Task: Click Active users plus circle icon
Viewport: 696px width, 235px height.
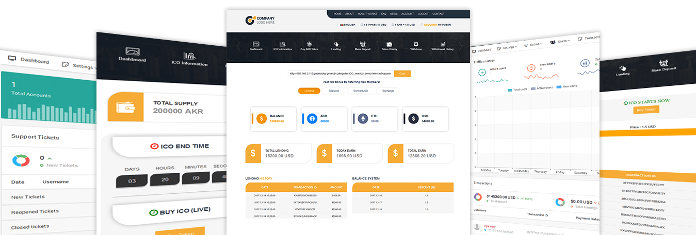Action: tap(482, 73)
